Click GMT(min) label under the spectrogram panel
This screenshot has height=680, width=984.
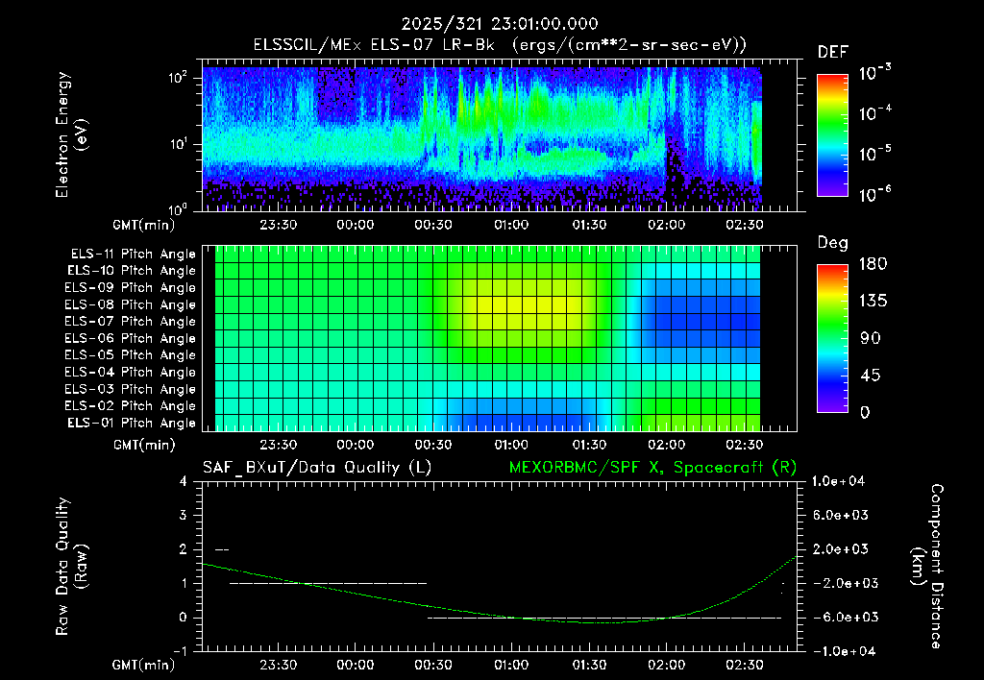click(144, 225)
